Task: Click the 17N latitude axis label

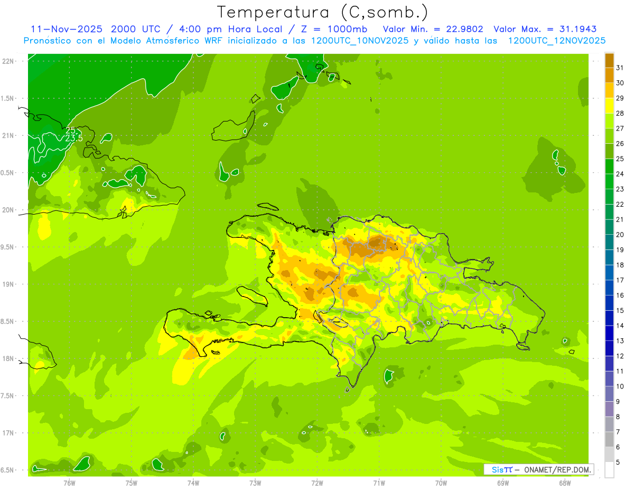Action: tap(8, 433)
